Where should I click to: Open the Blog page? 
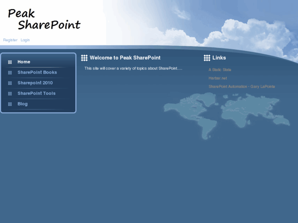23,104
